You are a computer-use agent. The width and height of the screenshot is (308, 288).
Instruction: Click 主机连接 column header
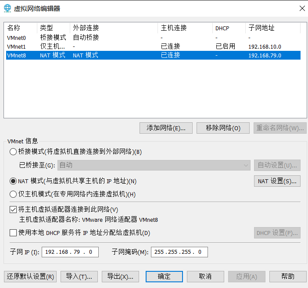click(185, 28)
